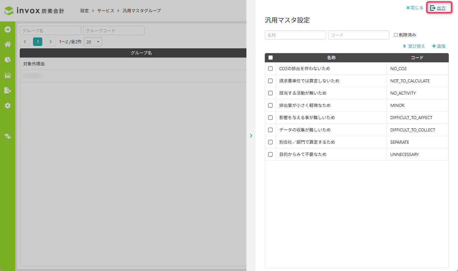Check the 削除済み checkbox
This screenshot has width=458, height=271.
396,35
